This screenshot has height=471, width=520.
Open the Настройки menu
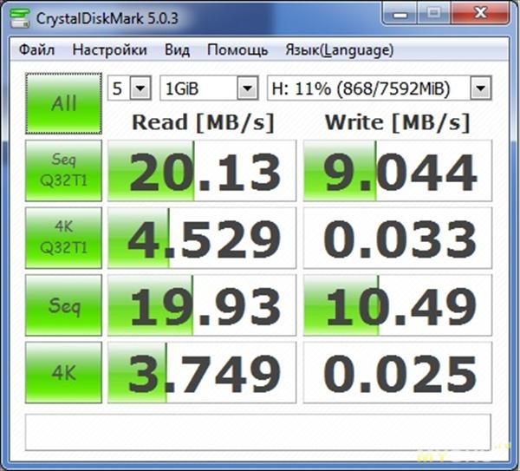coord(109,50)
